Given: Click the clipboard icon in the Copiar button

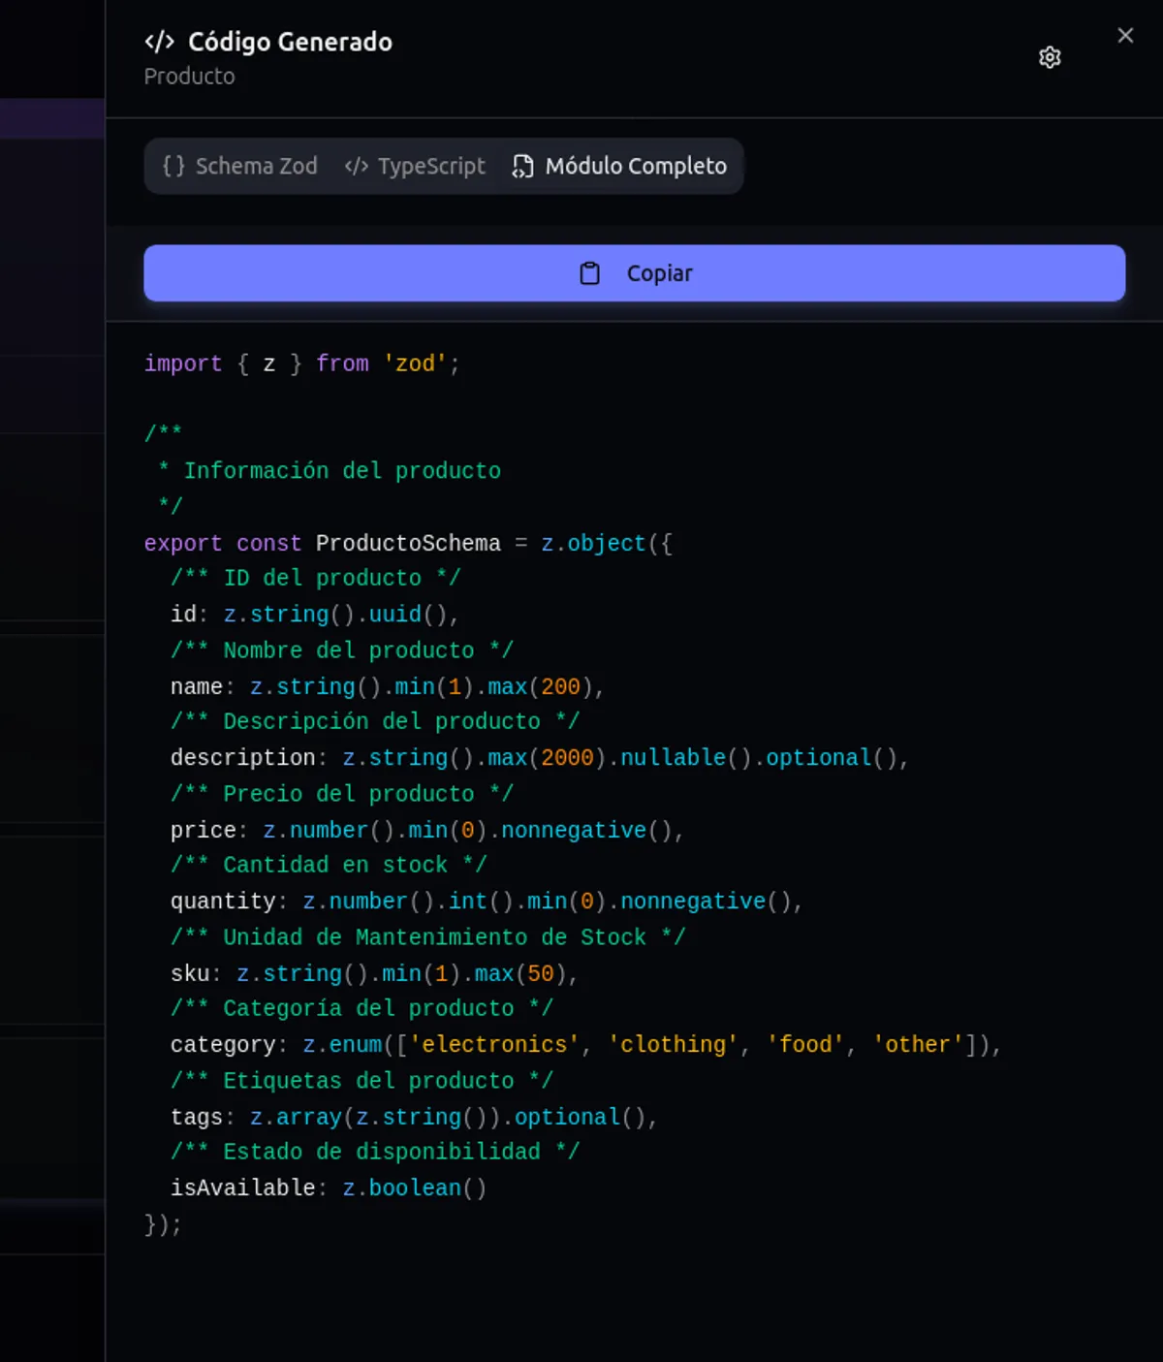Looking at the screenshot, I should [589, 273].
